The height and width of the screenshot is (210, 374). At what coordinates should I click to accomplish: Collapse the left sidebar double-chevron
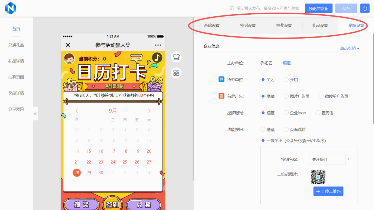pos(35,114)
